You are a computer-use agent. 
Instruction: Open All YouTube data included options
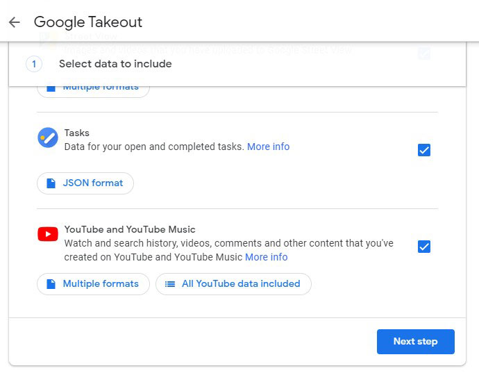click(x=233, y=284)
